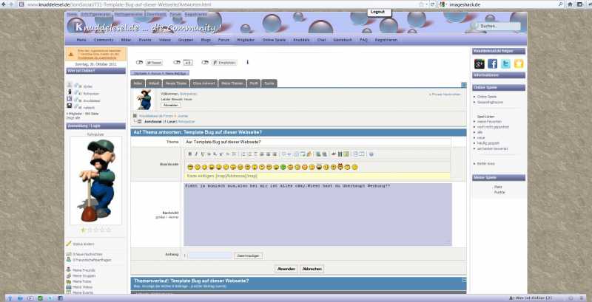Click the Datei hinzufügen attachment button

(x=248, y=255)
